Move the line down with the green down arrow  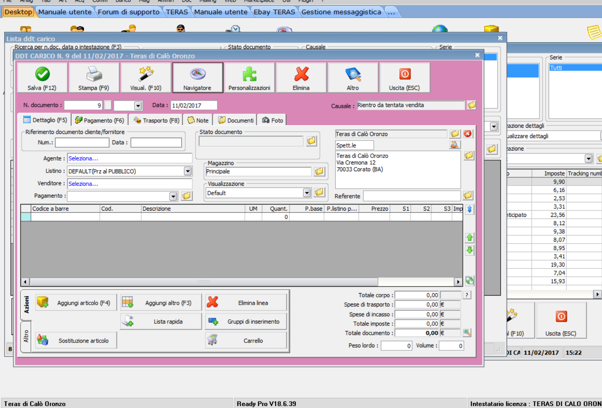(x=469, y=250)
